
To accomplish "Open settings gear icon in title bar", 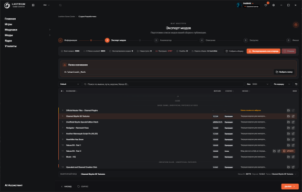I will [274, 5].
